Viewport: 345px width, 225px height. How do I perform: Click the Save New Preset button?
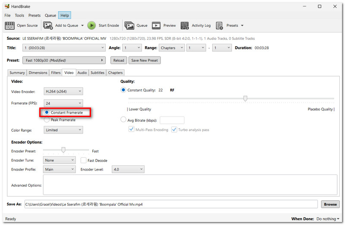144,60
